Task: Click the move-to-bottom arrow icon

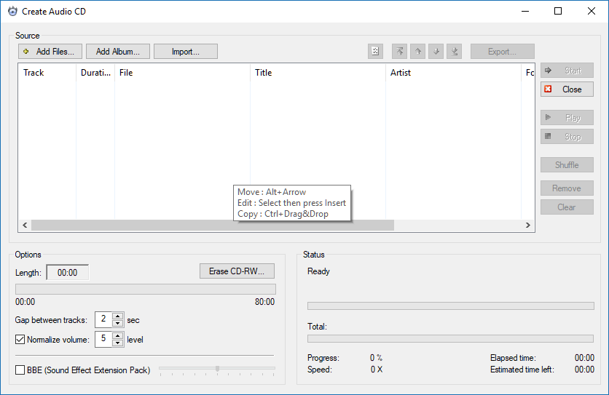Action: click(455, 52)
